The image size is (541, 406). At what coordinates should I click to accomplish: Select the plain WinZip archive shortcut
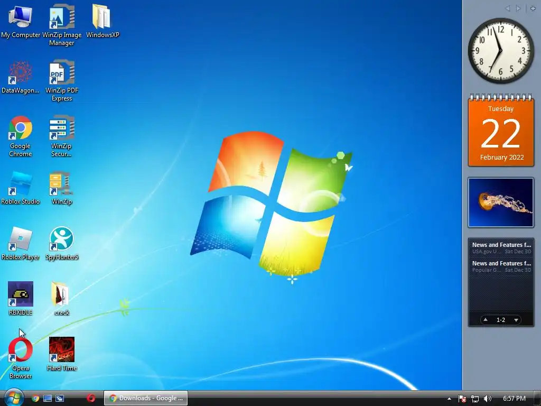[x=62, y=188]
